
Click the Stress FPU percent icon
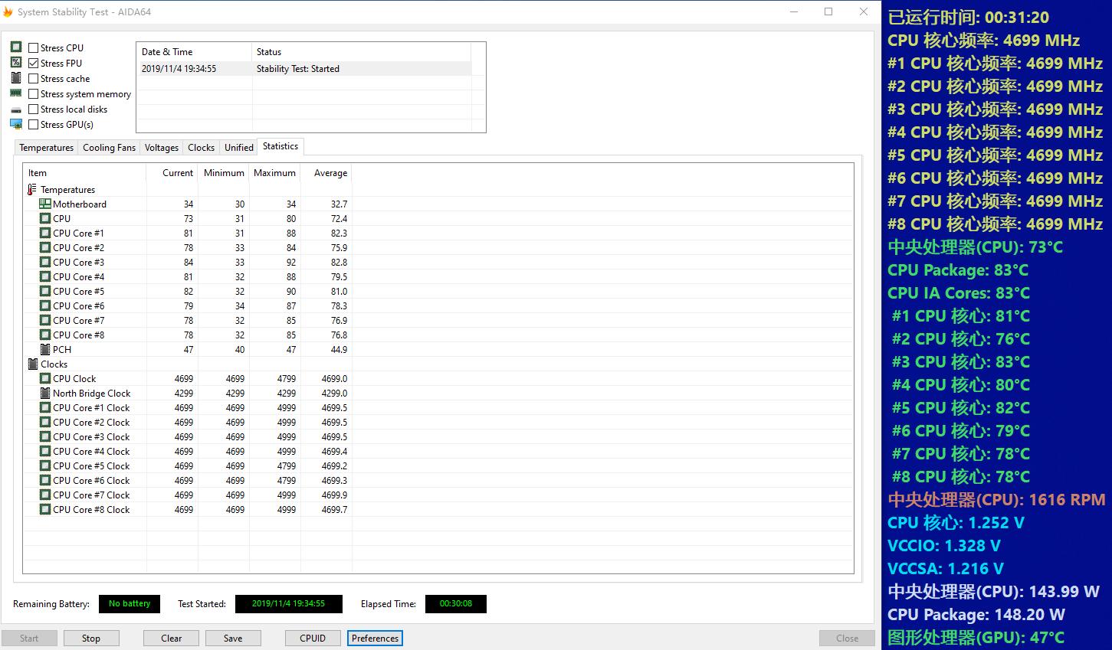tap(16, 63)
